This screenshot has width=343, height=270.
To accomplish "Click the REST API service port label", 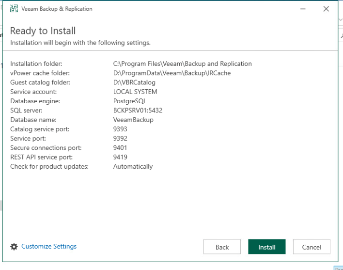I will pos(41,157).
